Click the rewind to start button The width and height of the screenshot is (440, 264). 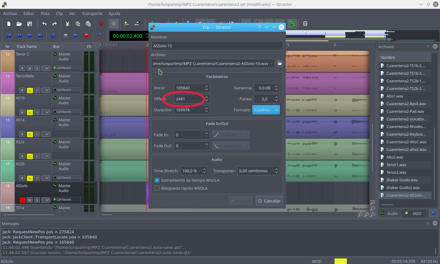click(9, 36)
